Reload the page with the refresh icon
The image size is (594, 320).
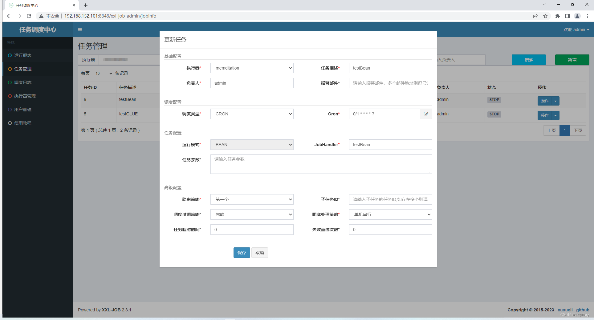29,16
